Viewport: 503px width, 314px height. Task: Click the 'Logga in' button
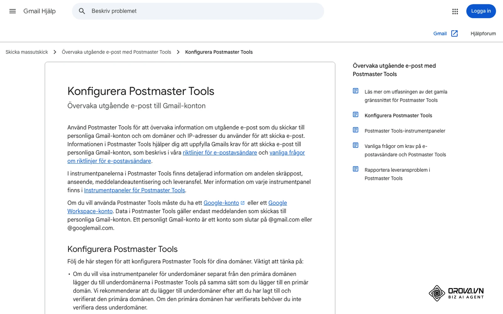pyautogui.click(x=481, y=11)
